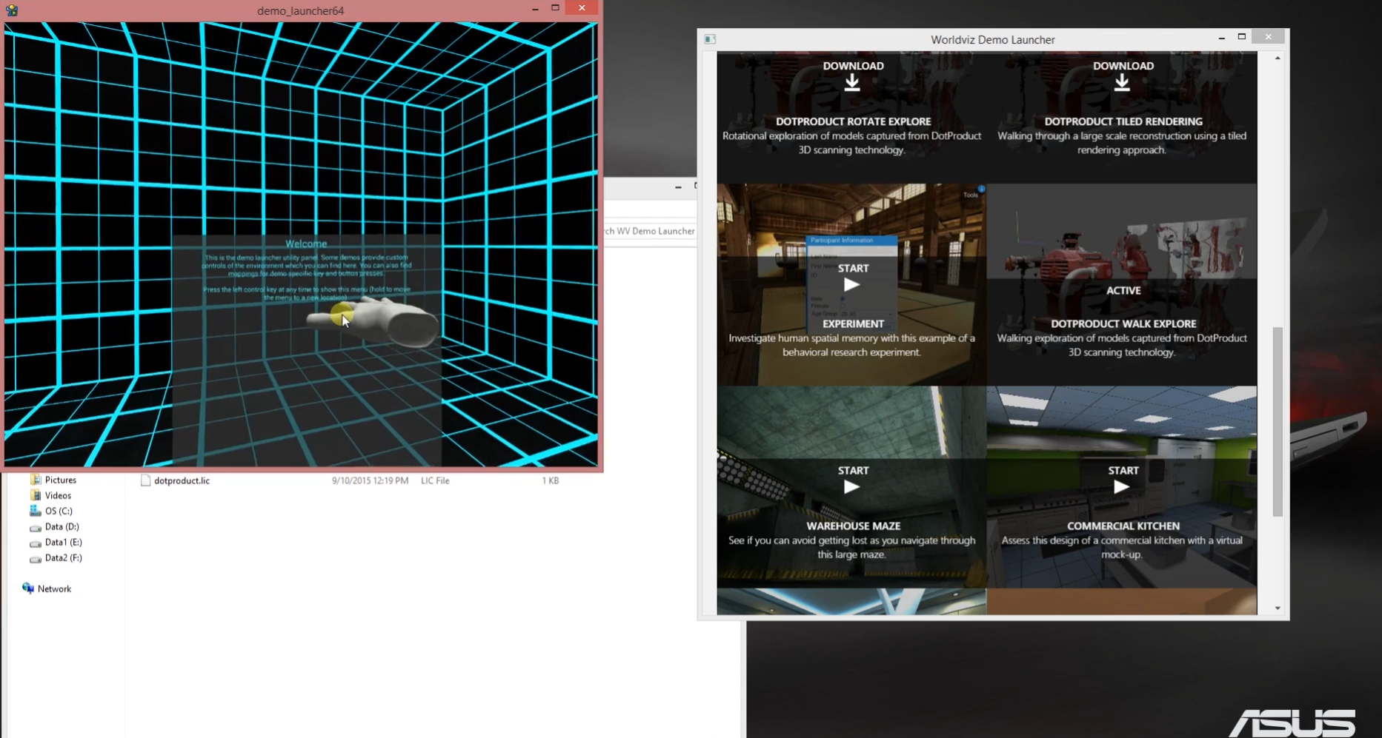1382x738 pixels.
Task: Click the dotproduct.lic file icon
Action: coord(145,480)
